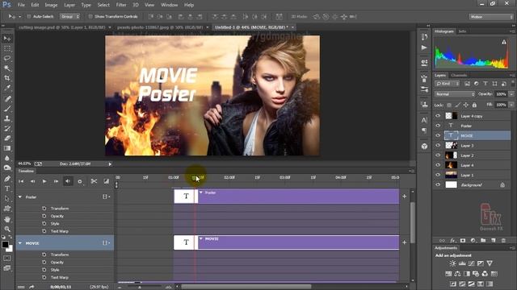Step to next frame
Viewport: 517px width, 290px height.
(x=56, y=181)
